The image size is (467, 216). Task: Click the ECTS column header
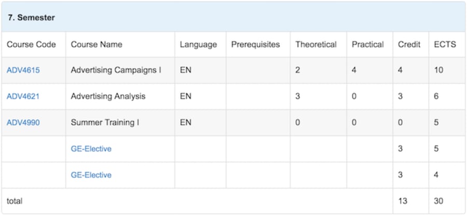point(445,44)
